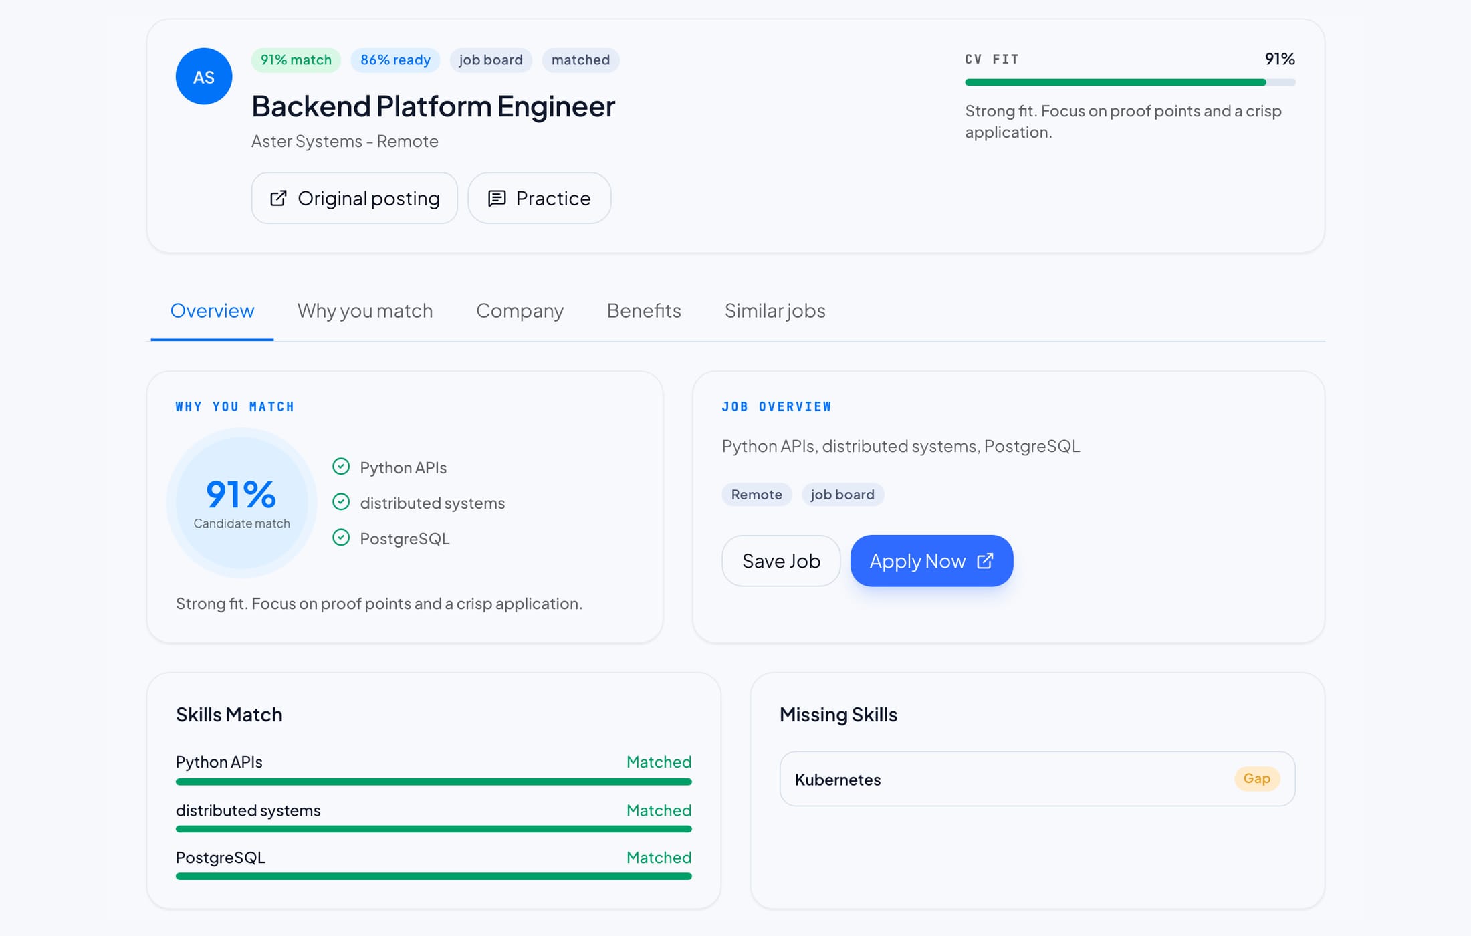This screenshot has width=1471, height=936.
Task: Click the external-link icon in Original posting
Action: point(278,198)
